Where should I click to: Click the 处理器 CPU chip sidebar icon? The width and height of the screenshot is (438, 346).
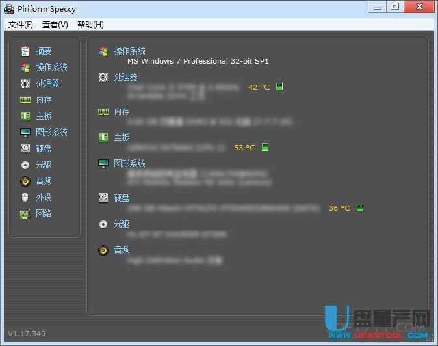(x=25, y=83)
